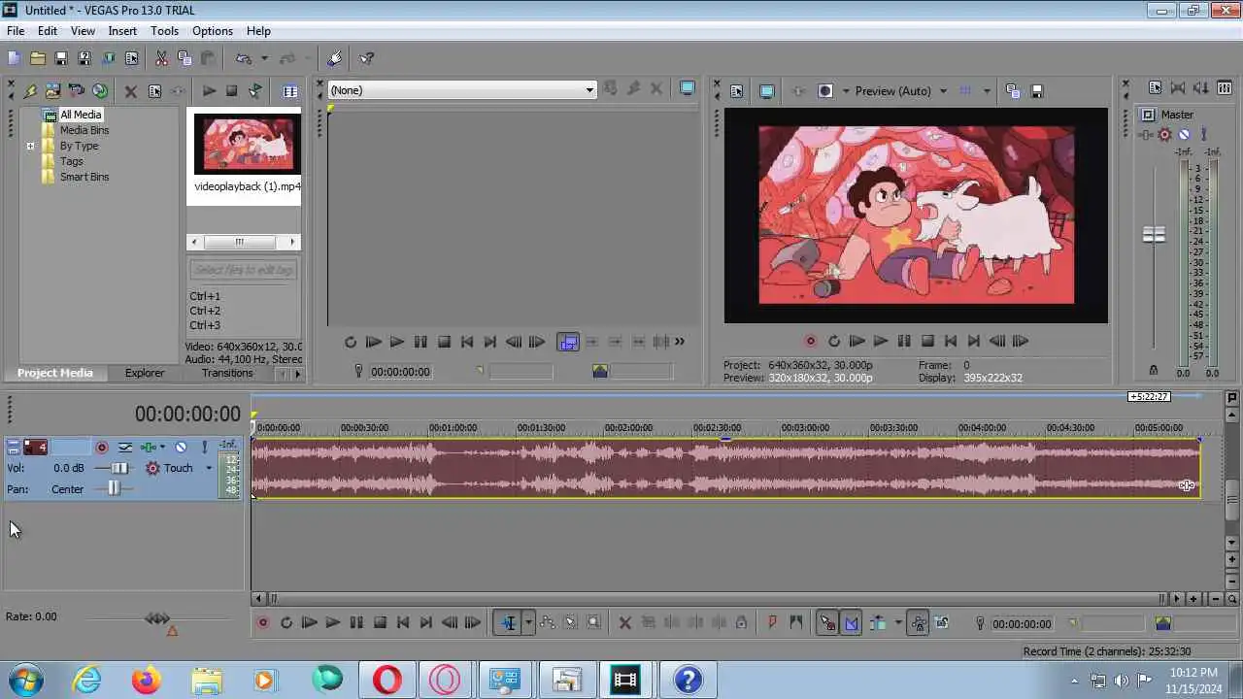The image size is (1243, 699).
Task: Toggle Lock Envelopes to Events
Action: coord(918,623)
